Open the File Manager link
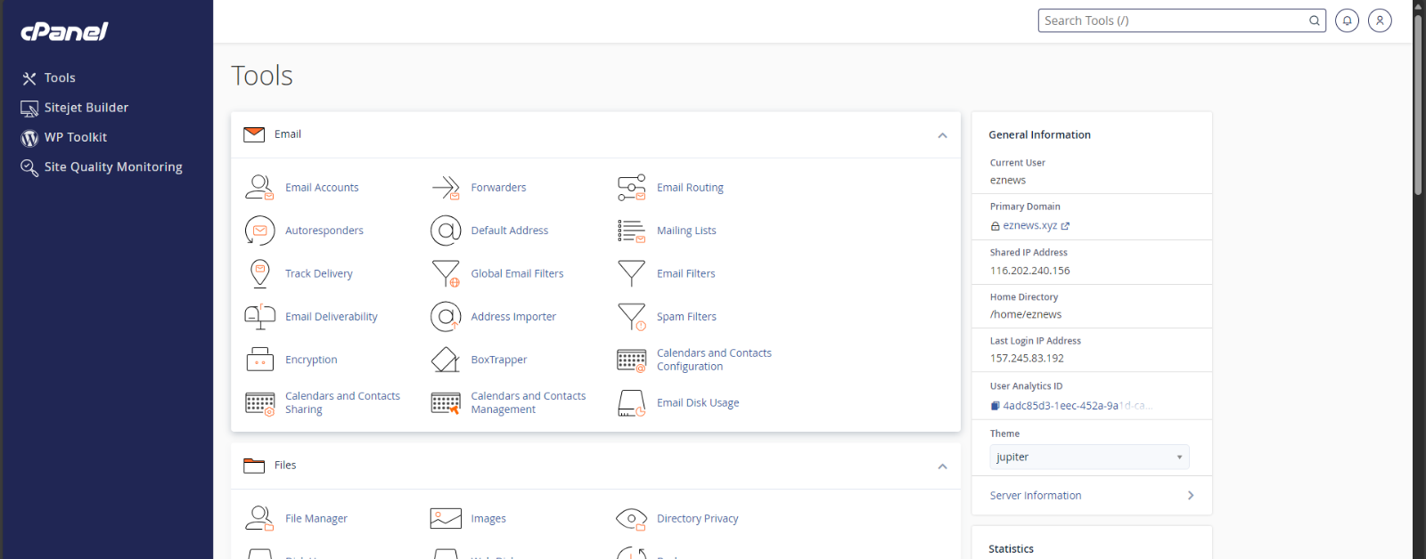The width and height of the screenshot is (1426, 559). click(316, 519)
